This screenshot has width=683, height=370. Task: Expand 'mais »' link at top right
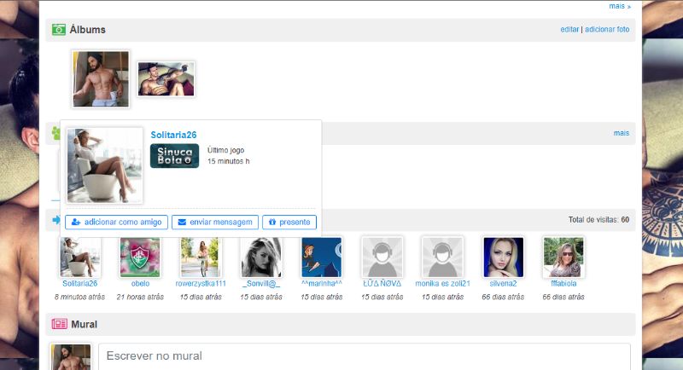point(620,6)
